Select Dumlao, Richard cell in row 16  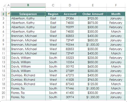click(28, 75)
